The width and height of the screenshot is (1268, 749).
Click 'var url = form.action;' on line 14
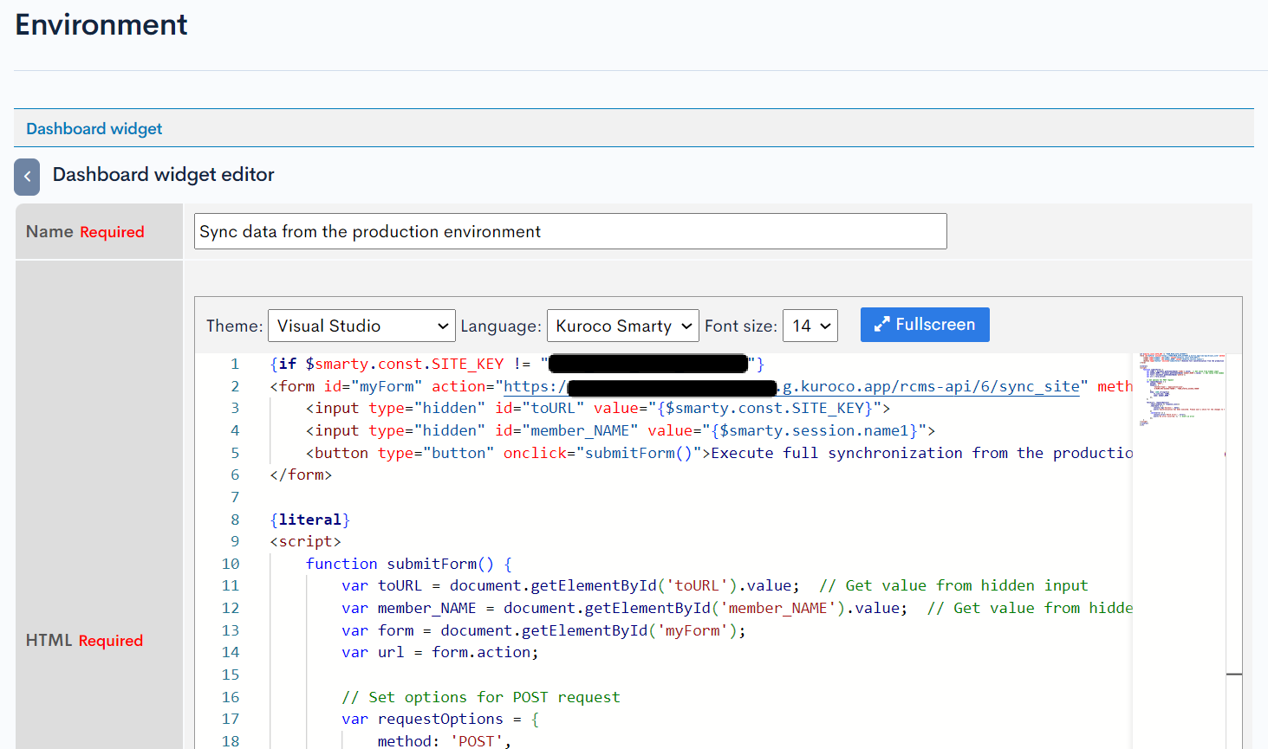pyautogui.click(x=440, y=652)
